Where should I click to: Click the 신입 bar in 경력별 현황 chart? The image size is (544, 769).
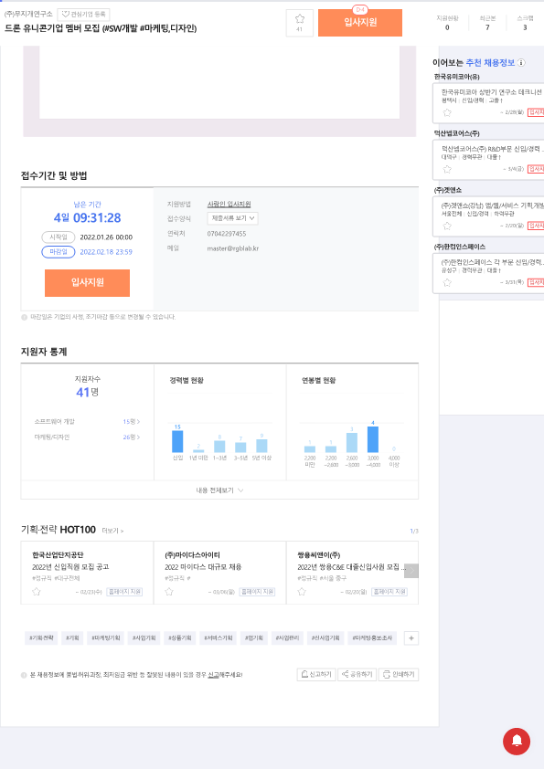(177, 441)
